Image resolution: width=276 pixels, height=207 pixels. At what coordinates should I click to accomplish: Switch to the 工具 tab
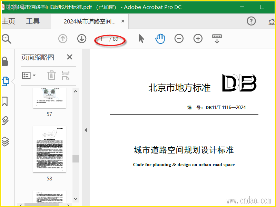point(33,21)
